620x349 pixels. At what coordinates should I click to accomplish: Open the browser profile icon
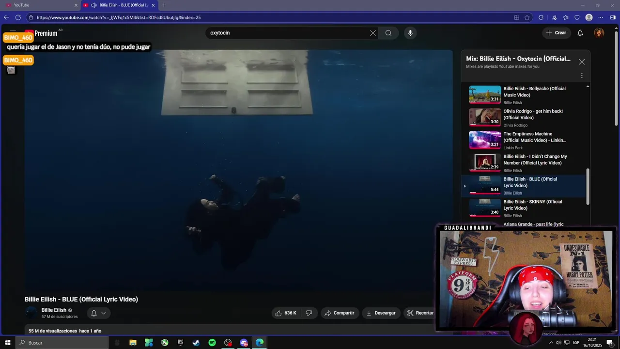(x=589, y=17)
